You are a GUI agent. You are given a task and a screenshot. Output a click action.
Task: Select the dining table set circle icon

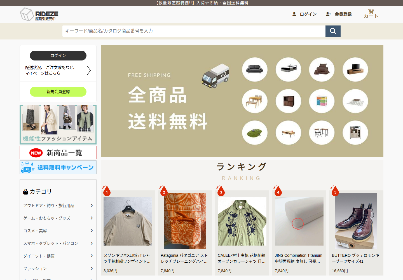click(255, 101)
